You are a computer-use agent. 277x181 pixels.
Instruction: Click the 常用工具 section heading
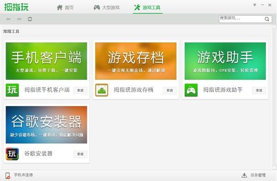pyautogui.click(x=11, y=31)
